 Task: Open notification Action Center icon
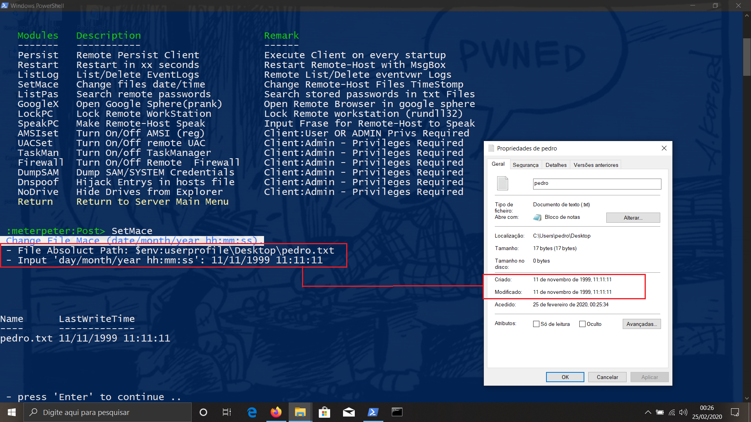[735, 412]
